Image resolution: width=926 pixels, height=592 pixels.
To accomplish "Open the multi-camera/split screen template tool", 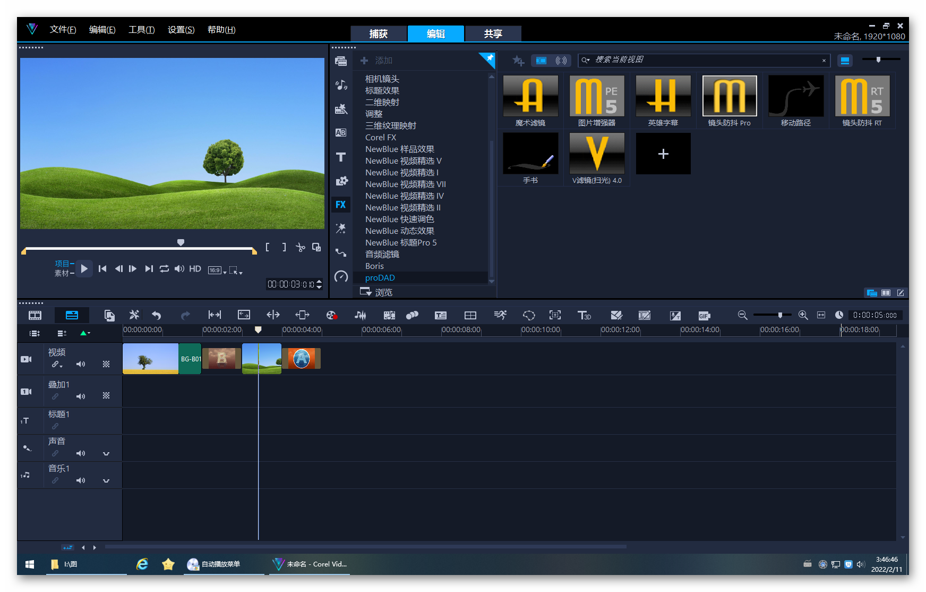I will coord(470,315).
